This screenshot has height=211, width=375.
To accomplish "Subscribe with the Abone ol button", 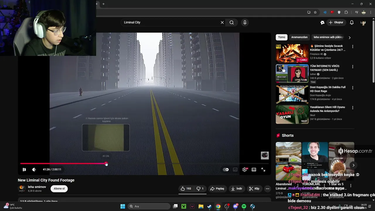I will coord(59,189).
